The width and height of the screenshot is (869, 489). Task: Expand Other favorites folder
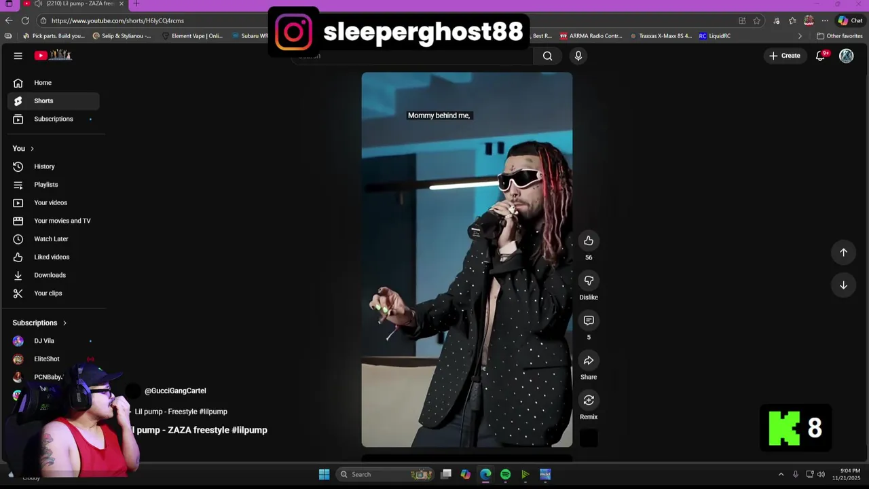coord(840,36)
